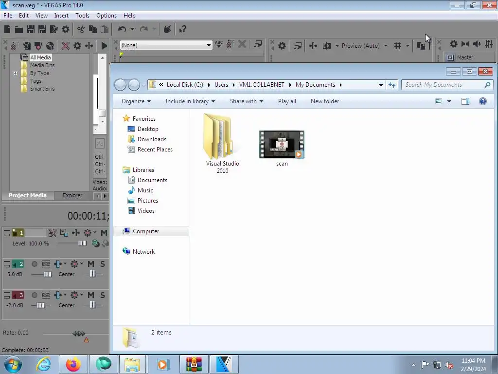
Task: Remove all unused media from project
Action: (15, 45)
